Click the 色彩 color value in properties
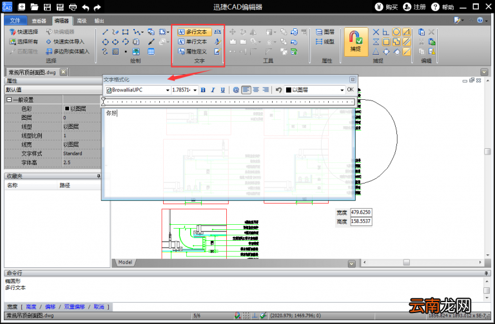Viewport: 495px width, 324px height. [x=82, y=109]
